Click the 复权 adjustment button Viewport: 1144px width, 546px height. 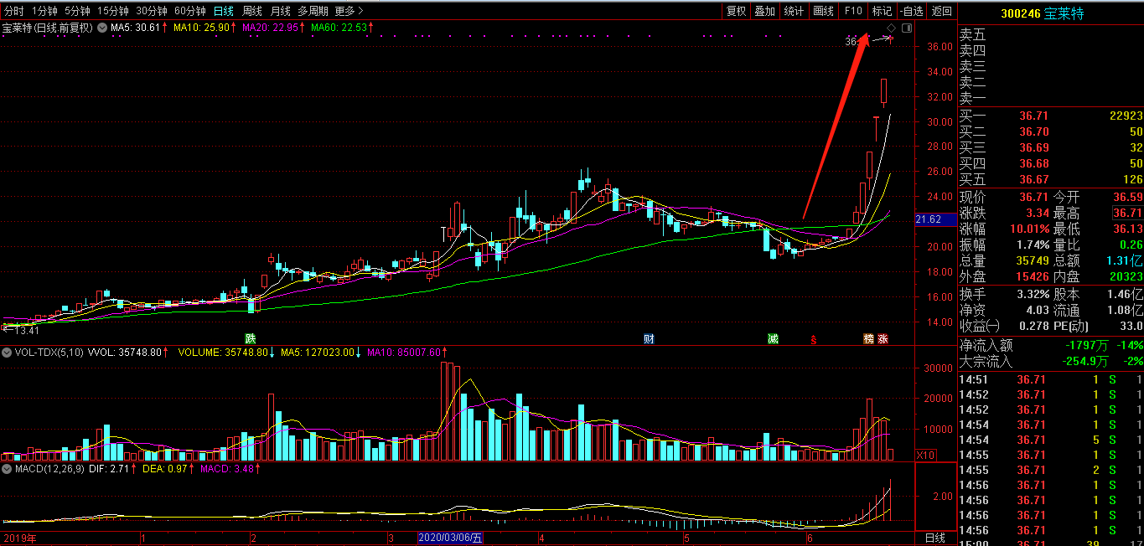(x=736, y=11)
